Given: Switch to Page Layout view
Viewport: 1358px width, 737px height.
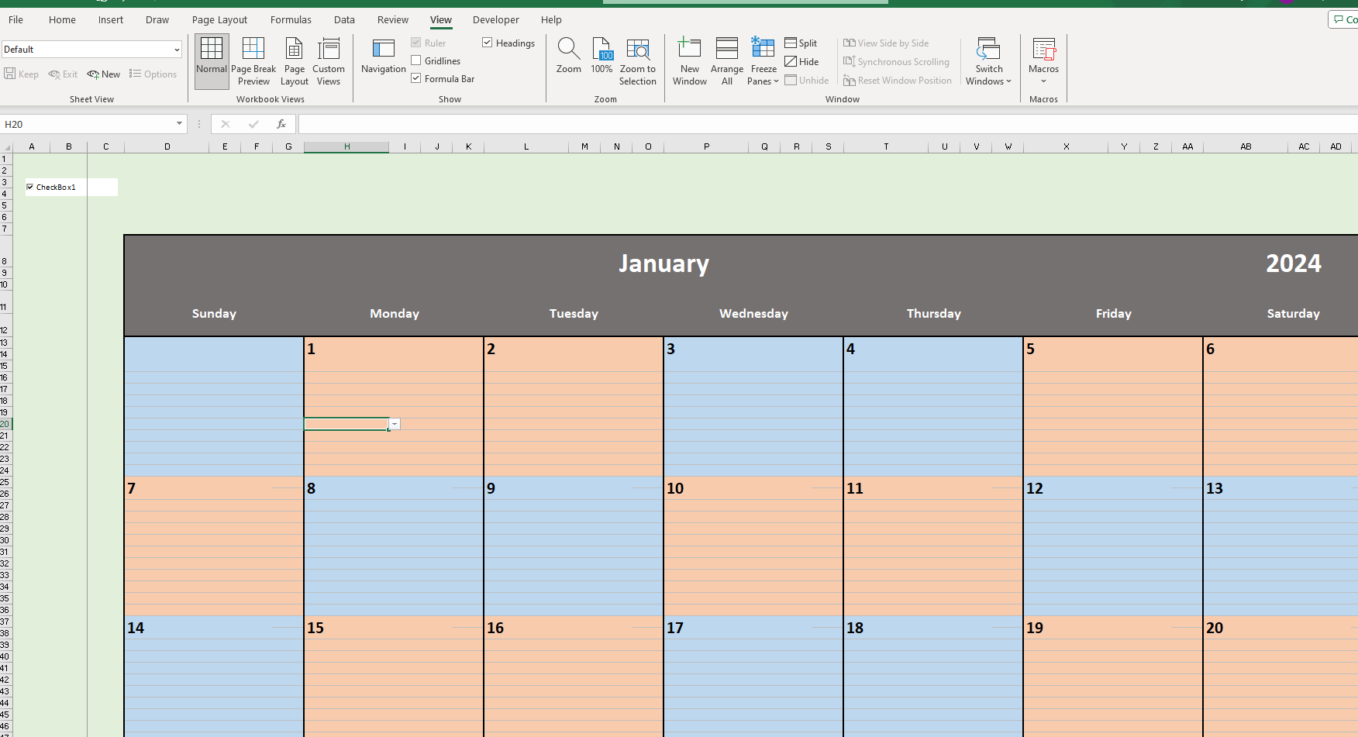Looking at the screenshot, I should tap(295, 61).
